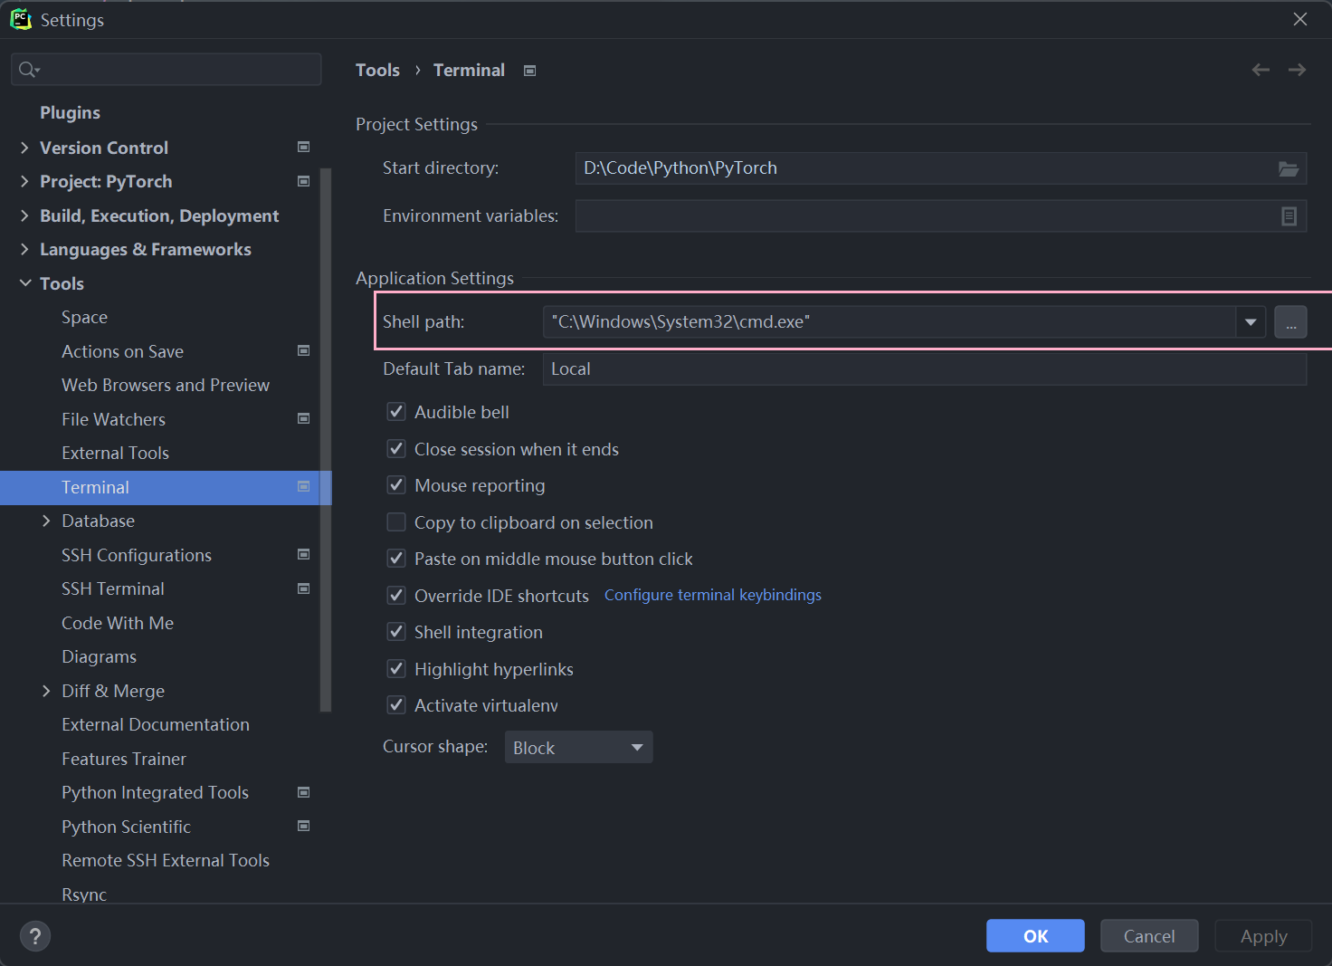The height and width of the screenshot is (966, 1332).
Task: Enable Copy to clipboard on selection
Action: coord(396,522)
